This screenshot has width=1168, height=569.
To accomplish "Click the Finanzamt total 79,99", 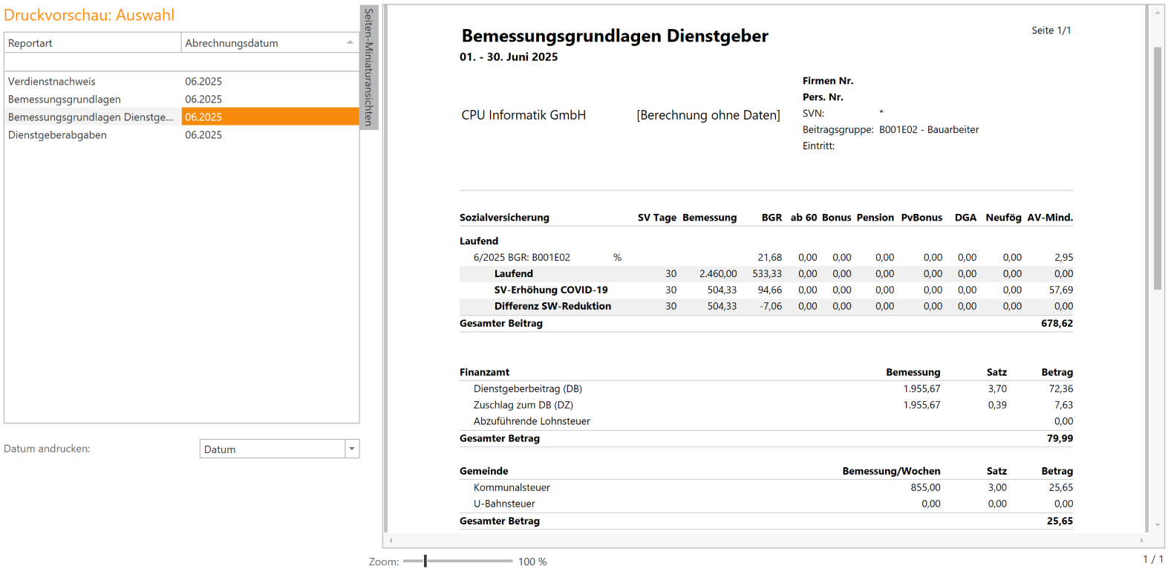I will 1060,438.
